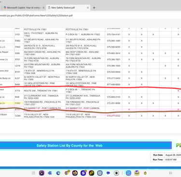Click phone number 570-366-1801
The height and width of the screenshot is (177, 181).
click(113, 59)
